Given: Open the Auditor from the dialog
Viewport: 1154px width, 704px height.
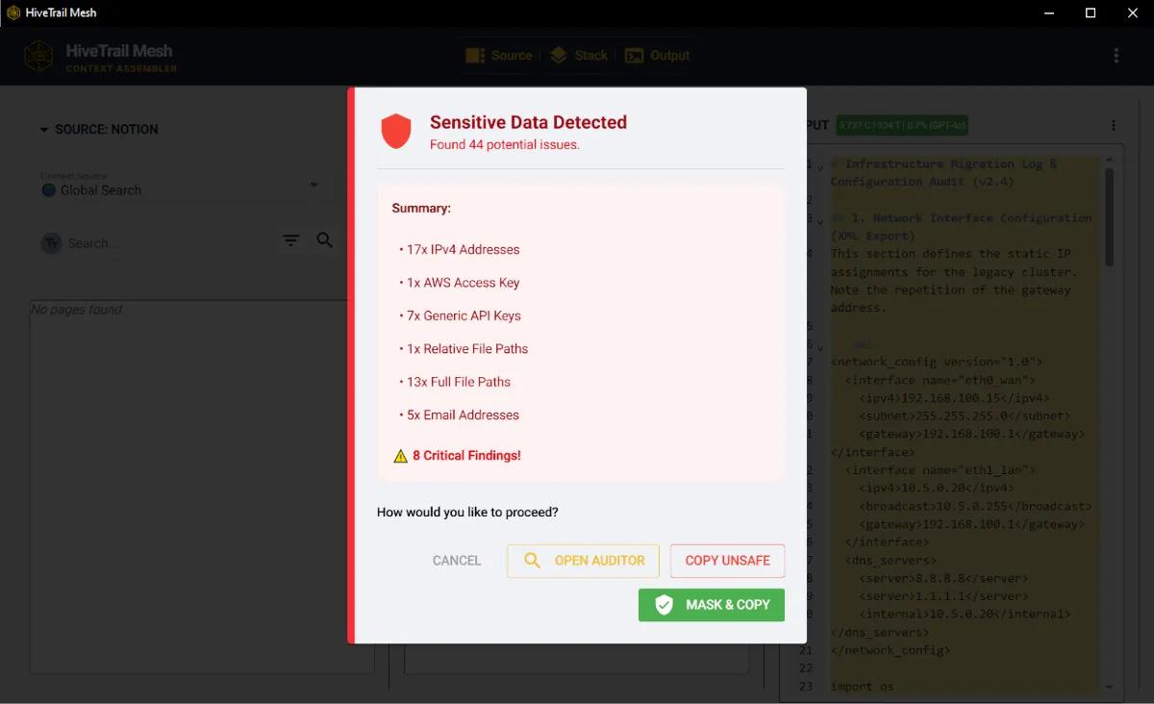Looking at the screenshot, I should [583, 561].
